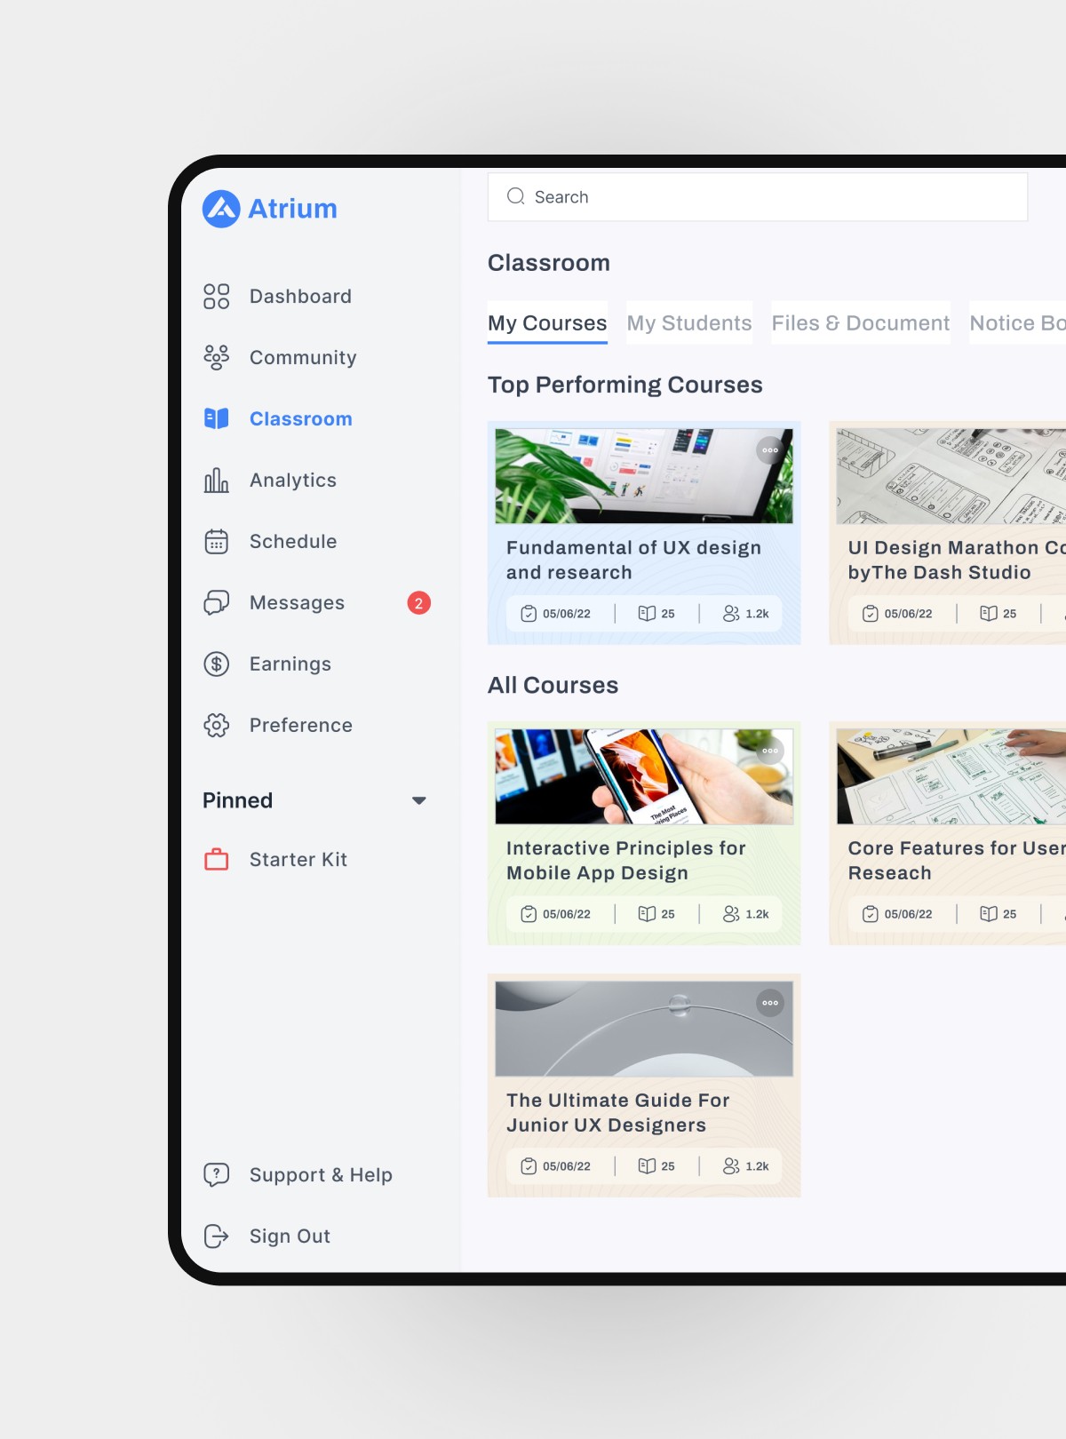This screenshot has width=1066, height=1439.
Task: Click UI Design Marathon course title
Action: 957,560
